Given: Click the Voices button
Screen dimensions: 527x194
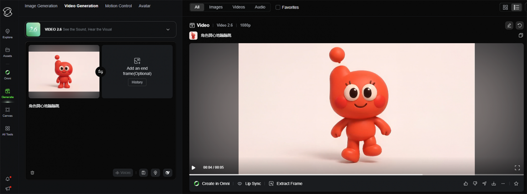Looking at the screenshot, I should (123, 173).
